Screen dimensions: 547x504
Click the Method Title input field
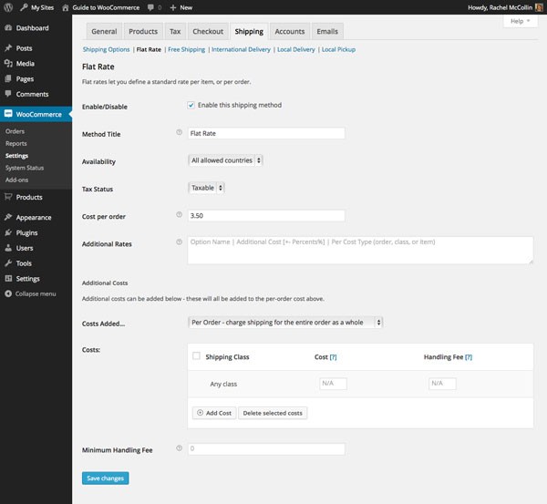click(266, 133)
